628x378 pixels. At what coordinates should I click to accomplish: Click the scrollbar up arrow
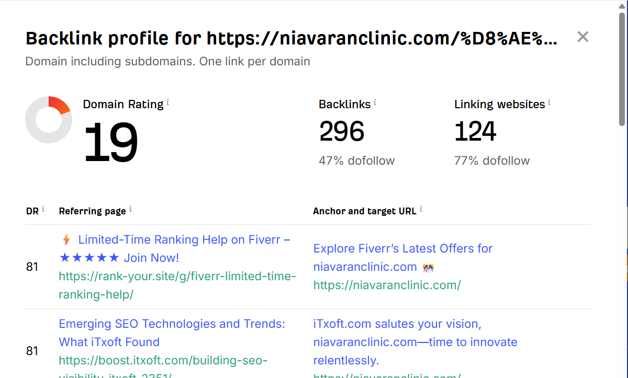click(x=622, y=5)
